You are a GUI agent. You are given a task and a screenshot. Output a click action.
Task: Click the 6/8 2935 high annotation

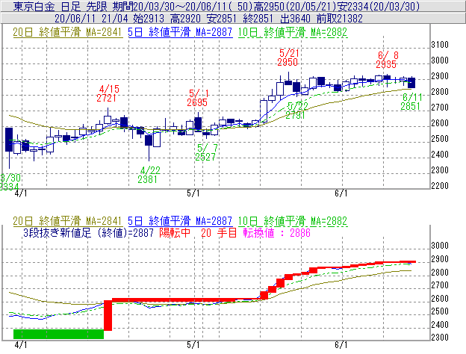pyautogui.click(x=386, y=60)
